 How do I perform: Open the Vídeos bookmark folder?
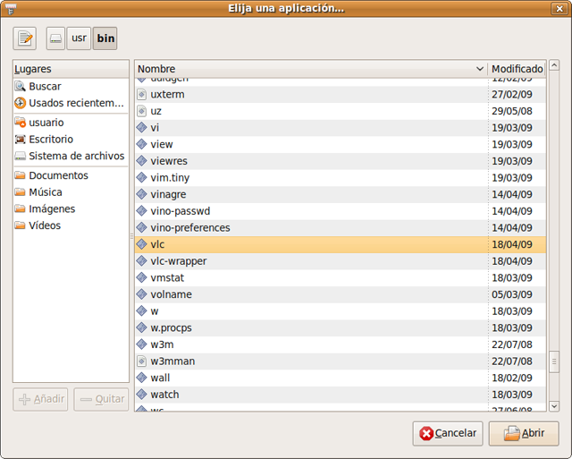[44, 225]
